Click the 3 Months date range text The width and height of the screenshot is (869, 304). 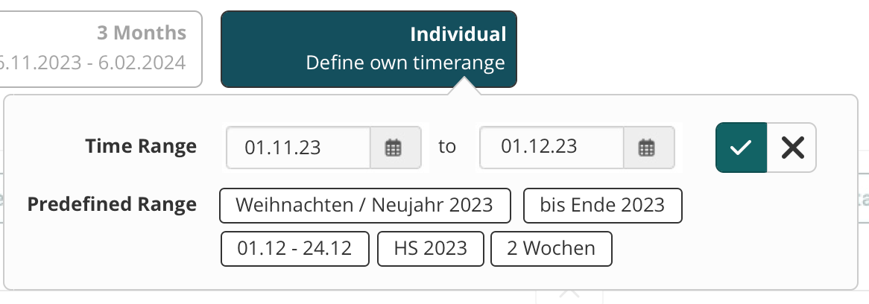[93, 63]
